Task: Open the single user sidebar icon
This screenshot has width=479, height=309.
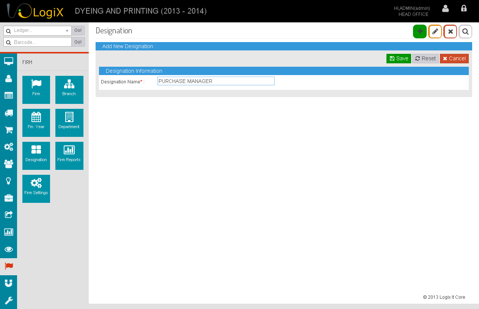Action: [x=8, y=78]
